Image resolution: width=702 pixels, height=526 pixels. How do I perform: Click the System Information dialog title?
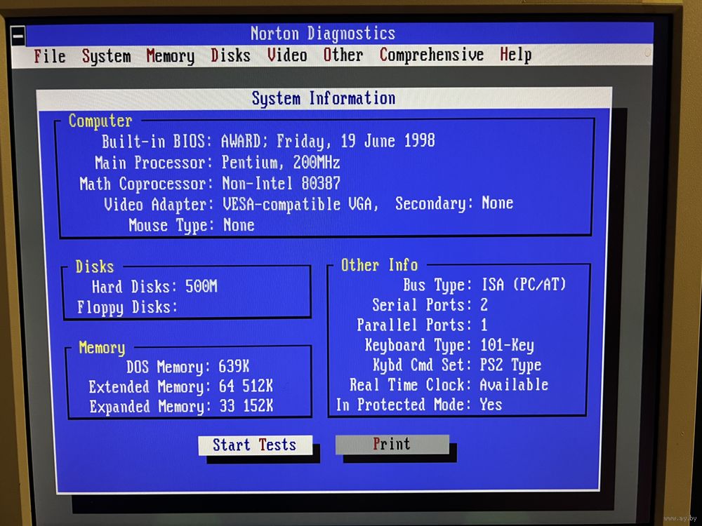click(x=324, y=98)
